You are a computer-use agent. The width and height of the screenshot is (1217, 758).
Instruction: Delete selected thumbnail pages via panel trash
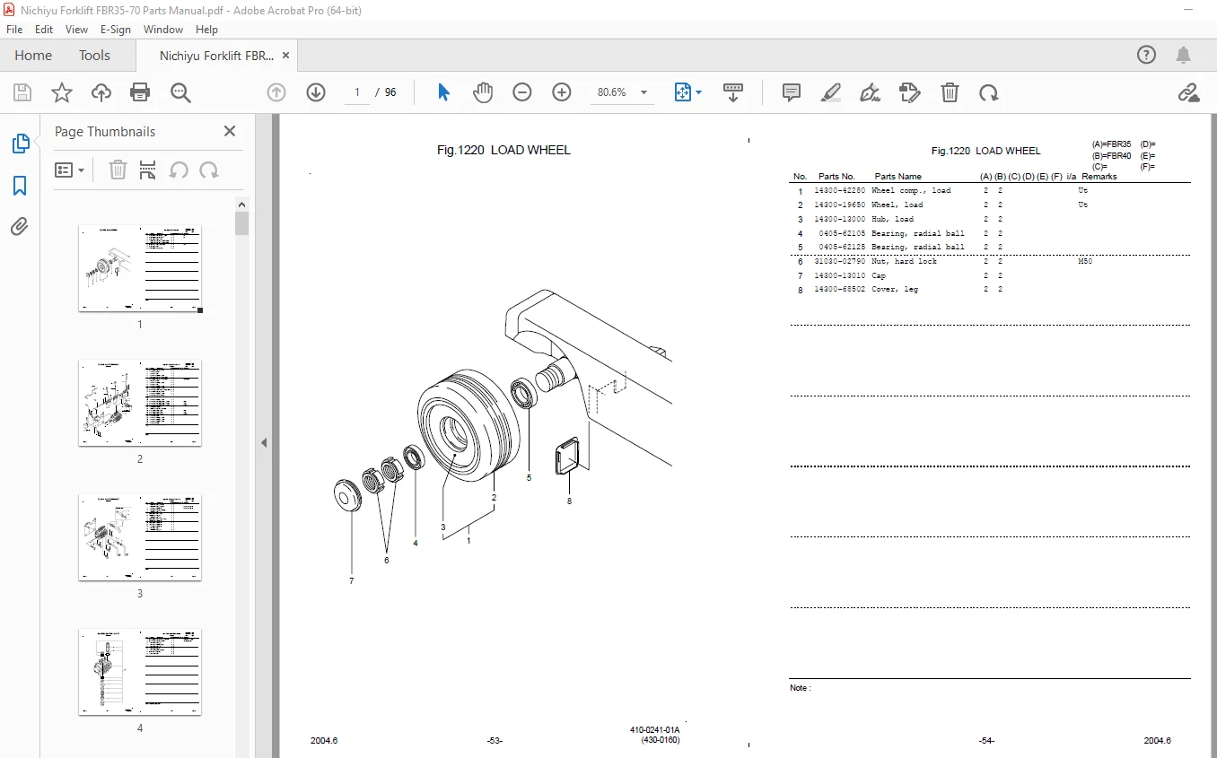(118, 170)
